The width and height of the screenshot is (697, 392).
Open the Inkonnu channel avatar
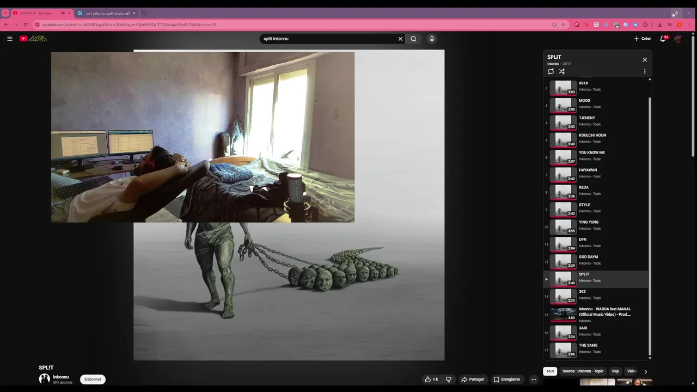[x=45, y=379]
